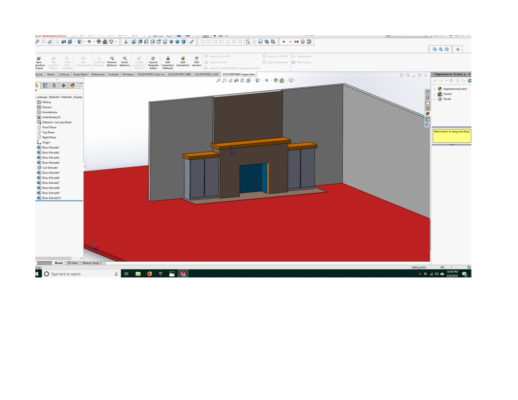The image size is (518, 400).
Task: Select the Front Plane tree item
Action: point(47,127)
